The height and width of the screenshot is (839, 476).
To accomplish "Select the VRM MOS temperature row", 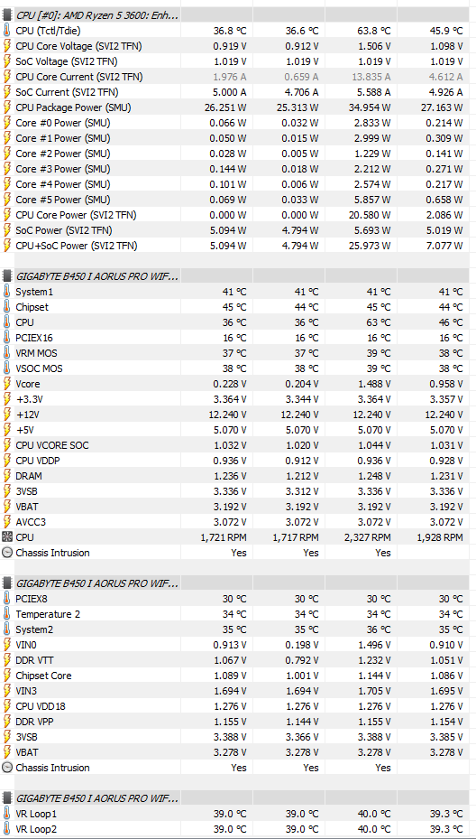I will 238,353.
